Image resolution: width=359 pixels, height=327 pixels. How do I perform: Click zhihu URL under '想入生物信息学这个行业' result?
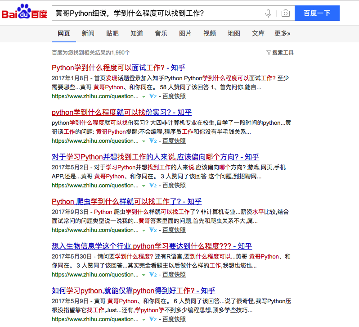coord(95,274)
